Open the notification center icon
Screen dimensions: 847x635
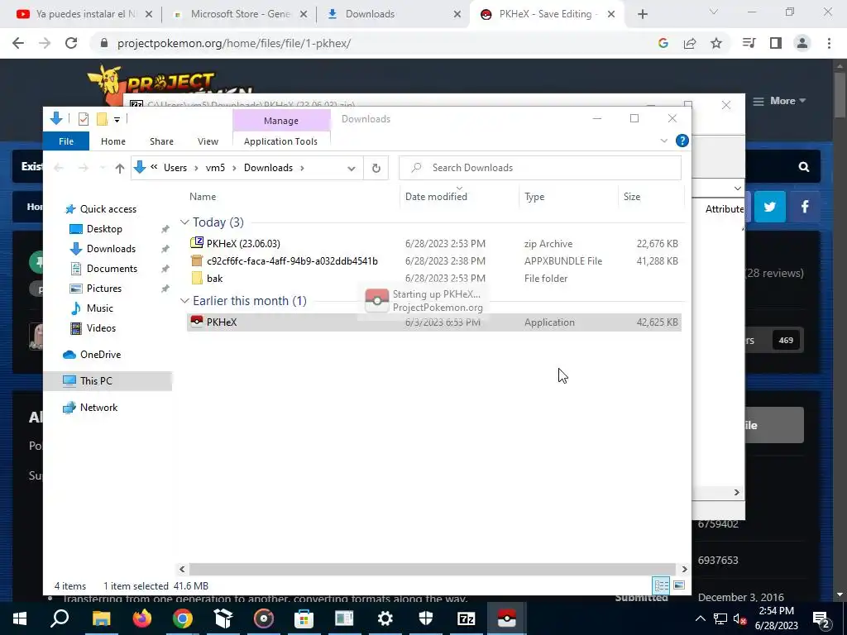821,618
